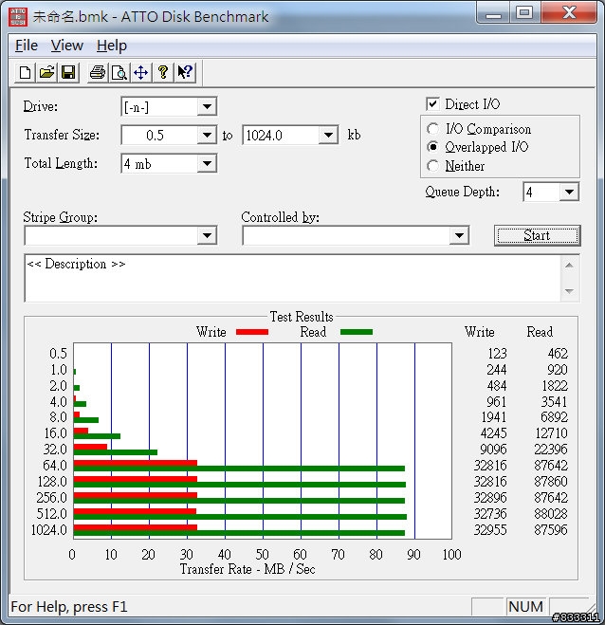The image size is (605, 625).
Task: Select the I/O Comparison radio button
Action: click(x=432, y=129)
